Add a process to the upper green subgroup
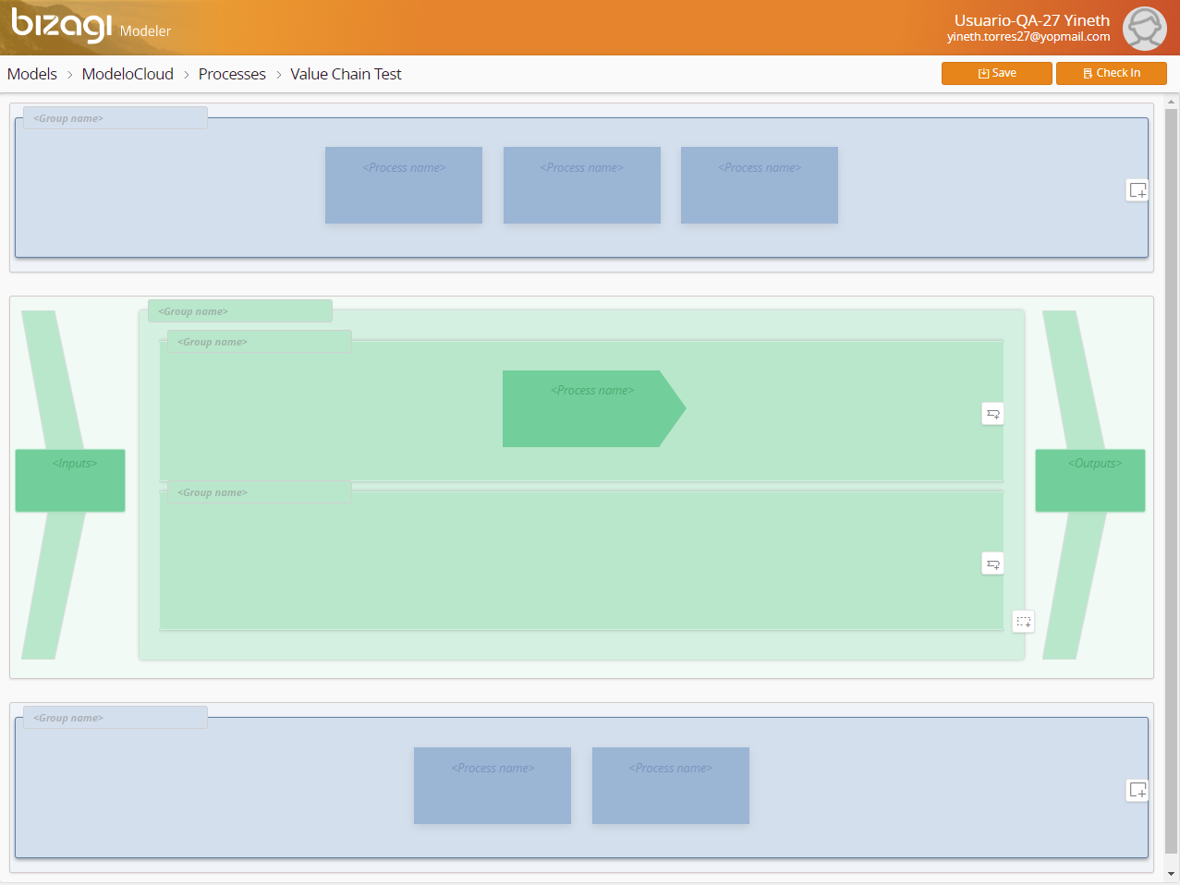 tap(992, 414)
